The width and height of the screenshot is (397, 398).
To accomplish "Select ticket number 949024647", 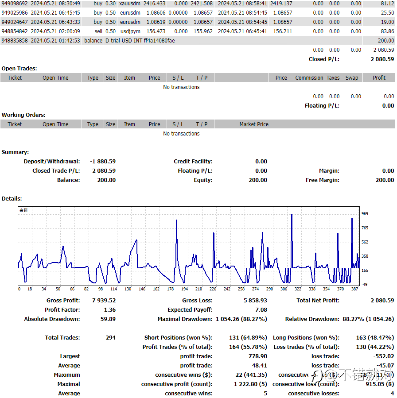I will 15,22.
